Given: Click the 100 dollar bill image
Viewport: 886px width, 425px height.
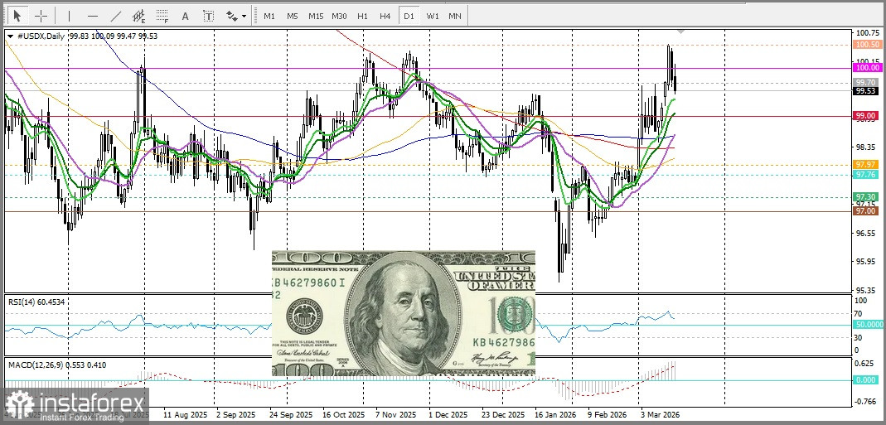Looking at the screenshot, I should pos(404,314).
